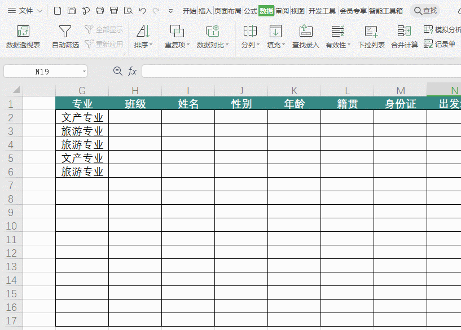Click the 年龄 header cell

click(x=294, y=103)
